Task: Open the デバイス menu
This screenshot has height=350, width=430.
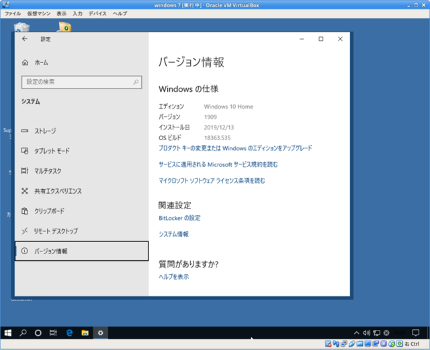Action: click(97, 13)
